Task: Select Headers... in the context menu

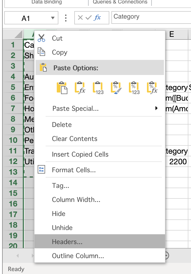Action: pyautogui.click(x=100, y=241)
